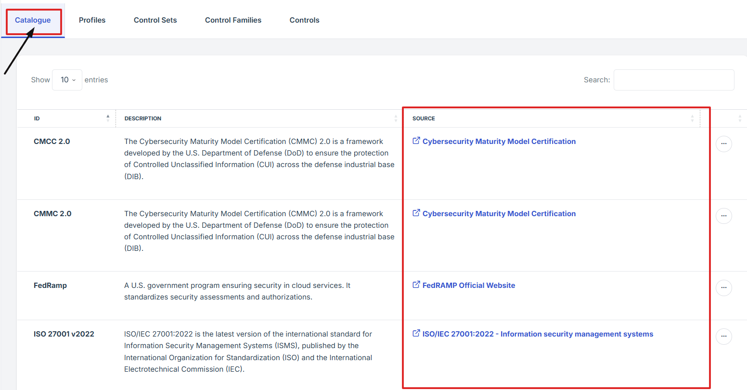
Task: Go to the Control Sets tab
Action: [155, 20]
